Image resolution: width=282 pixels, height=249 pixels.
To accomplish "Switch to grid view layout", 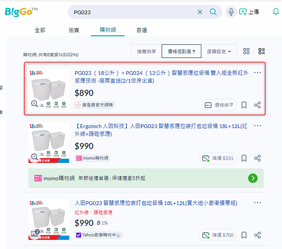I will [246, 51].
